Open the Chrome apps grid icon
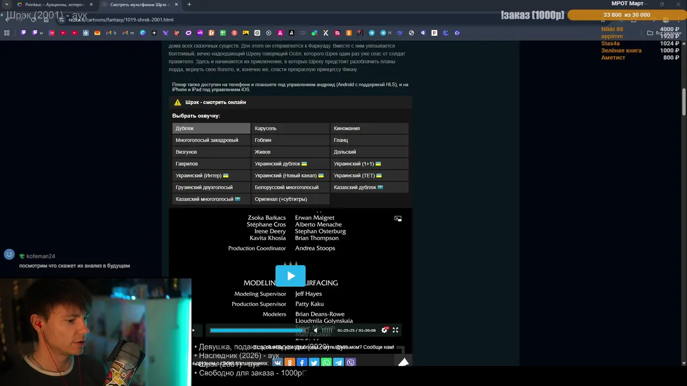 pos(7,33)
